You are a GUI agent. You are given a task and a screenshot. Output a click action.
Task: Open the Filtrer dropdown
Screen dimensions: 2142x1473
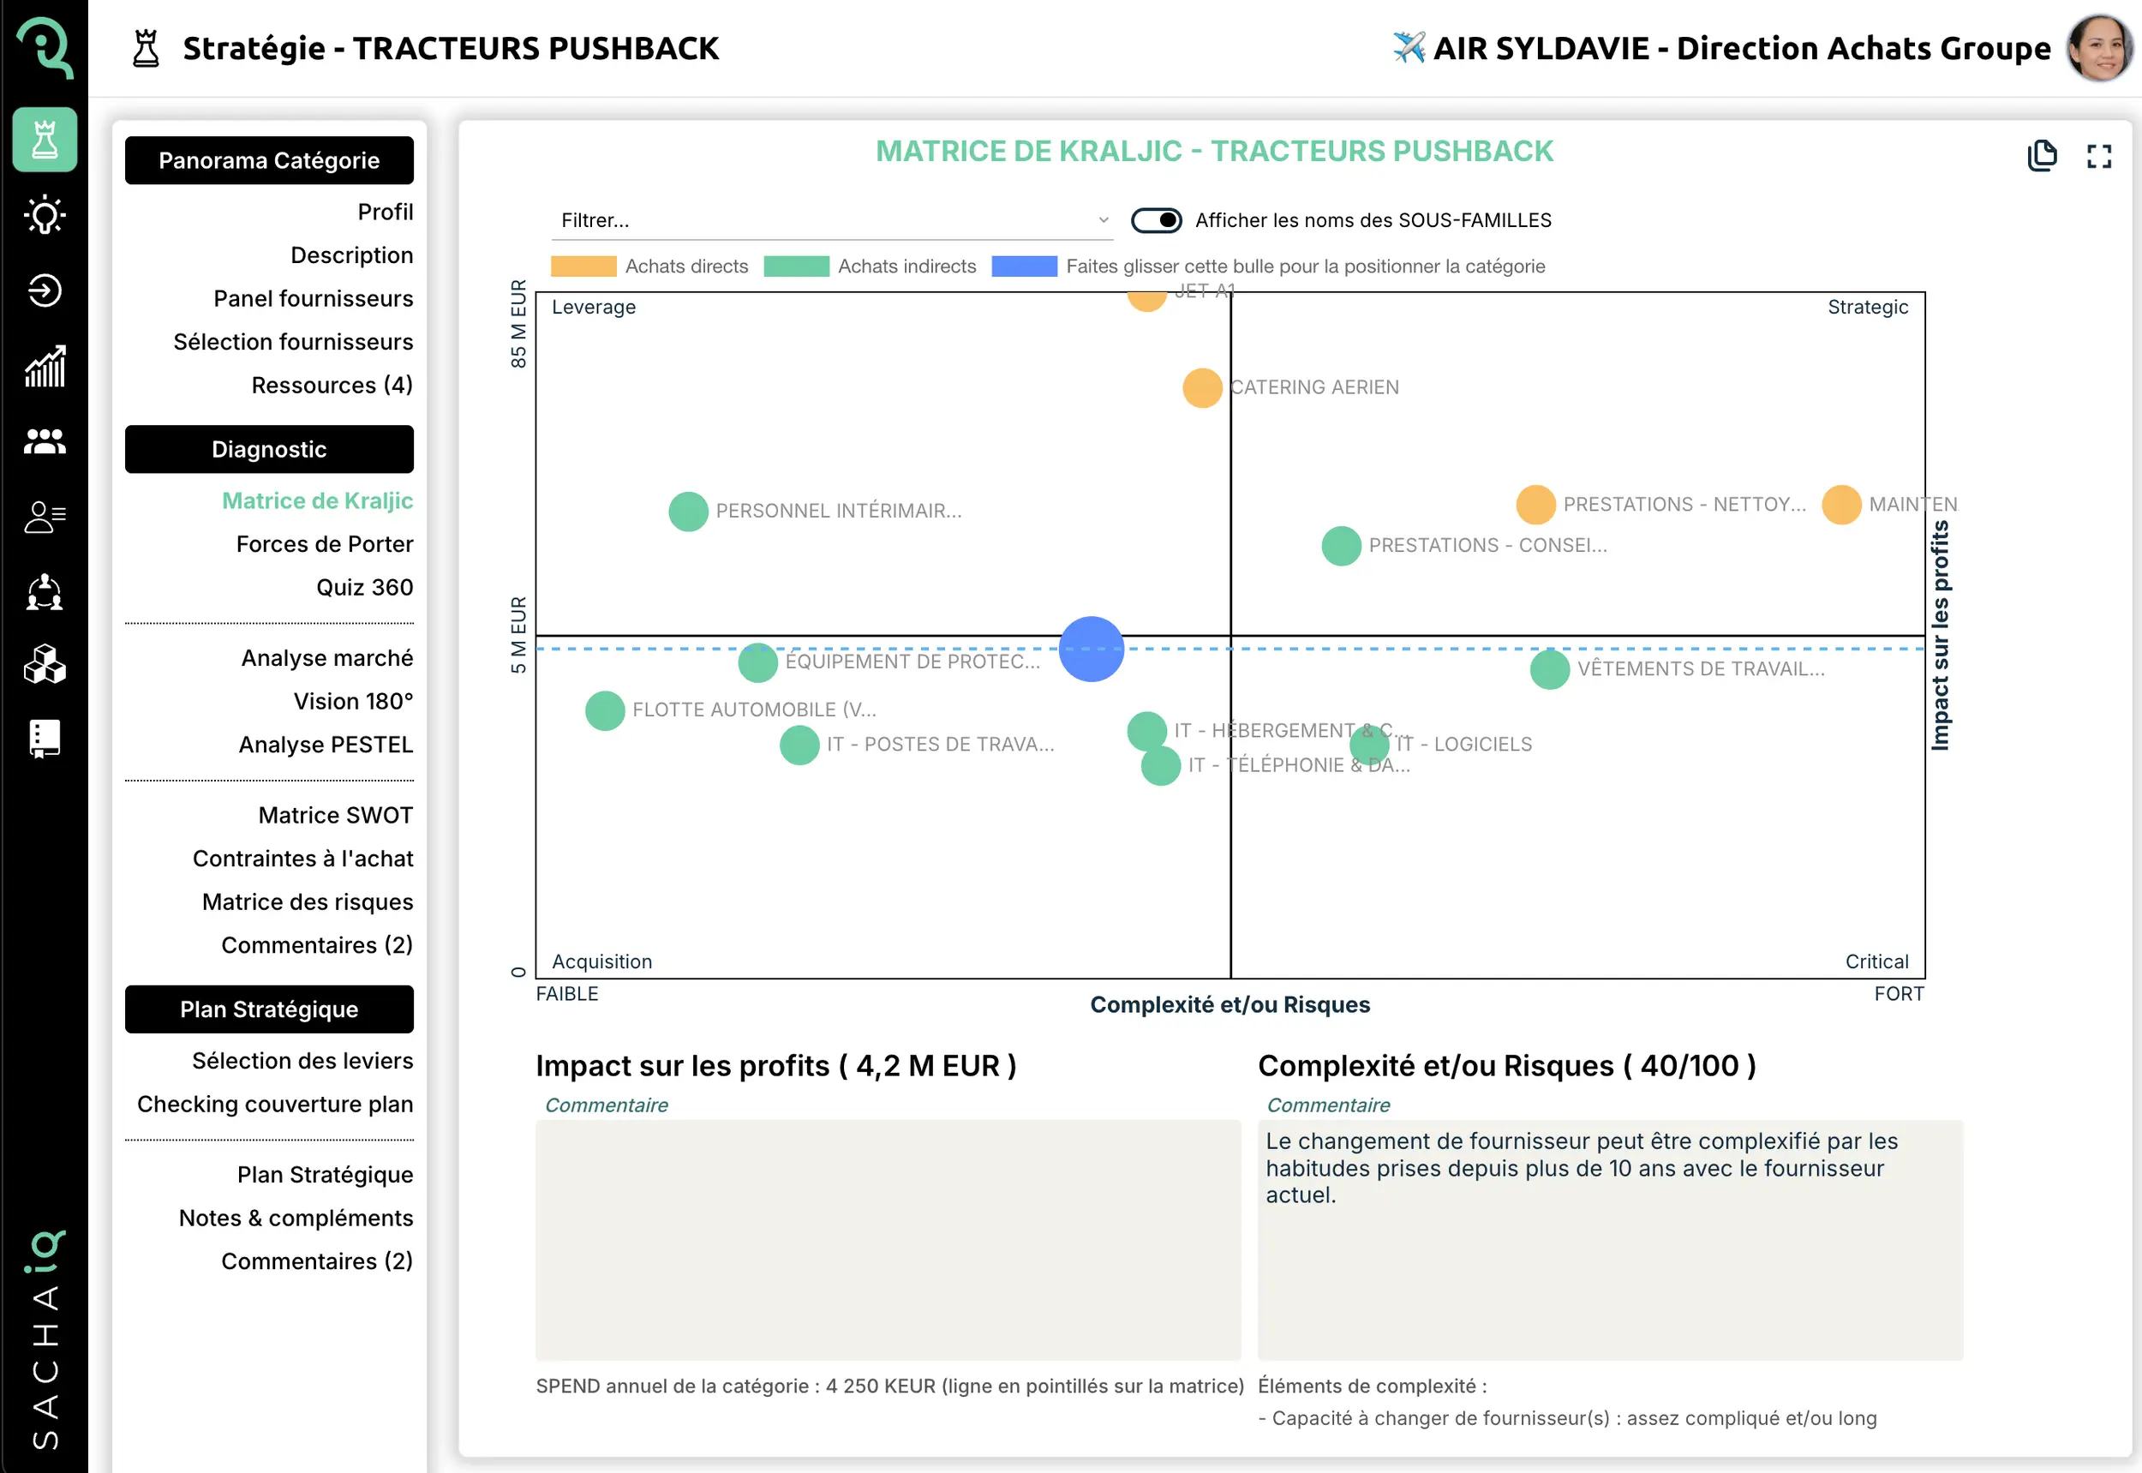[830, 219]
